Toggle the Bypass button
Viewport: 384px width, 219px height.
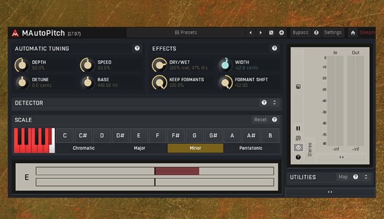(301, 33)
